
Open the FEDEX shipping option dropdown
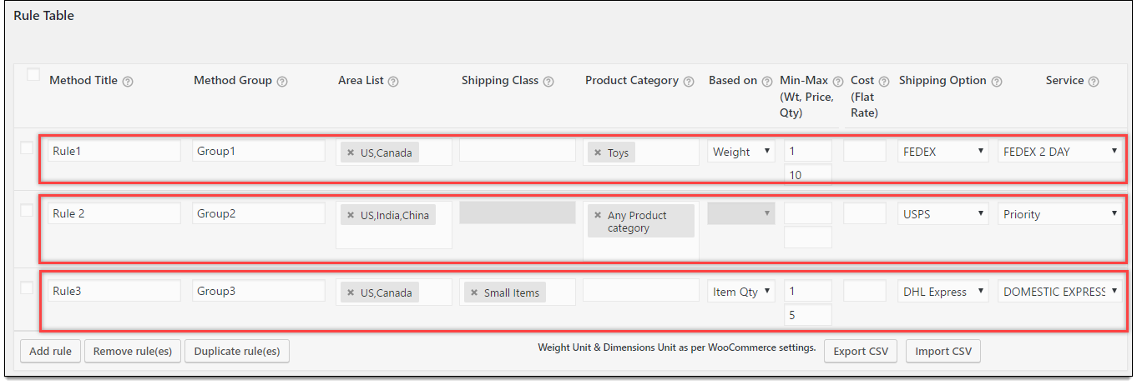click(944, 152)
